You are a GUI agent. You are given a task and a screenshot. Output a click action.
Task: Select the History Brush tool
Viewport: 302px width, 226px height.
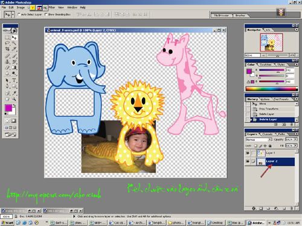14,61
